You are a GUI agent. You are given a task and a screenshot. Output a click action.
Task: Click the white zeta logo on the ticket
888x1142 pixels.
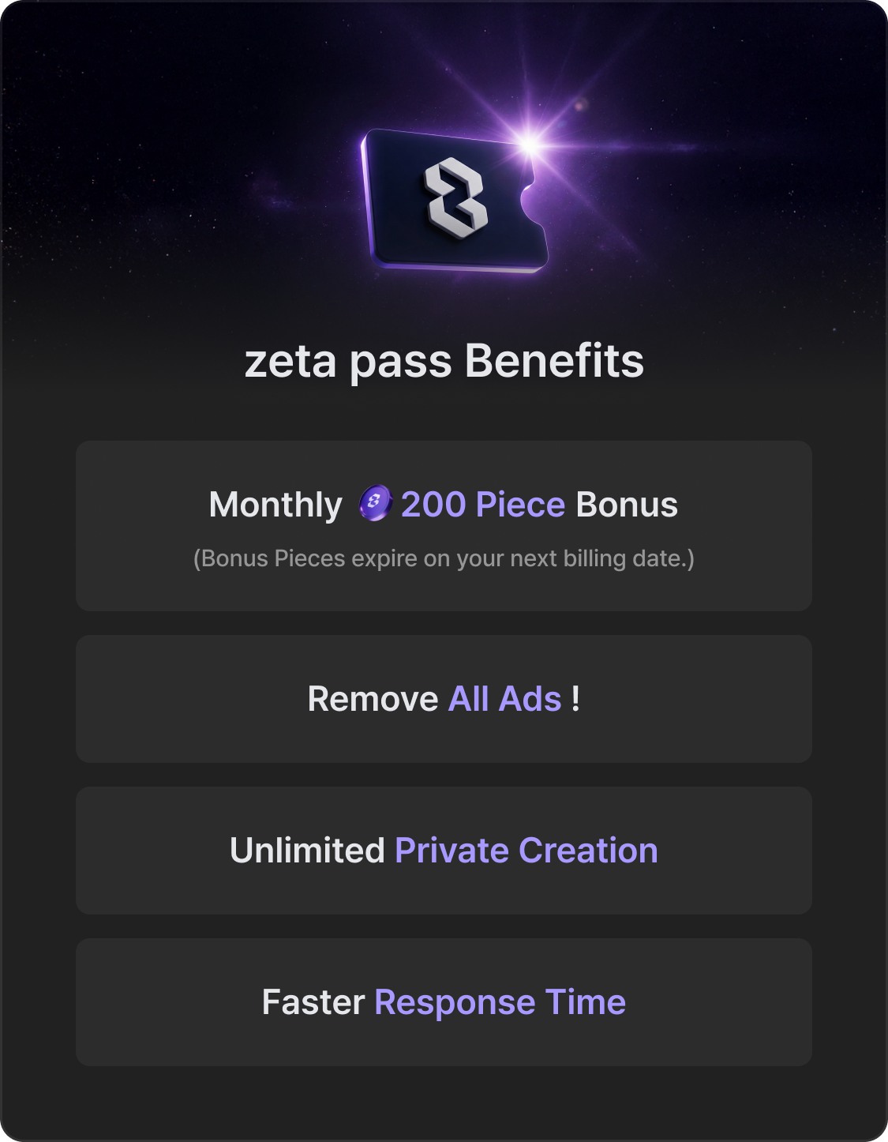[455, 198]
